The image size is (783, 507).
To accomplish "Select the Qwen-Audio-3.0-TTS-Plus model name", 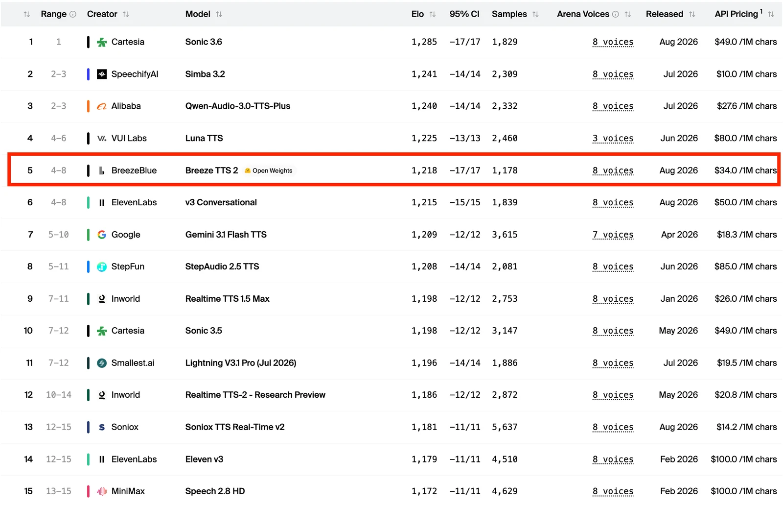I will pyautogui.click(x=238, y=106).
